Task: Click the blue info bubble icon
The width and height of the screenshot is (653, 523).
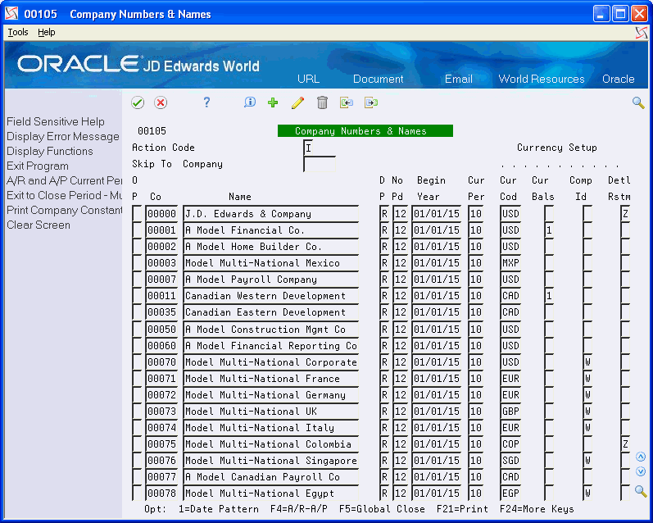Action: point(249,102)
